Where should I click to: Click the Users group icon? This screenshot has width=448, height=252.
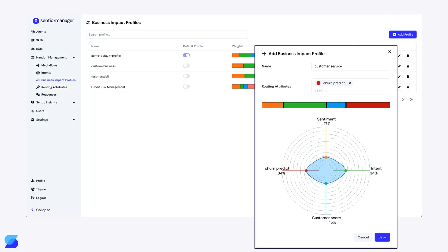33,111
